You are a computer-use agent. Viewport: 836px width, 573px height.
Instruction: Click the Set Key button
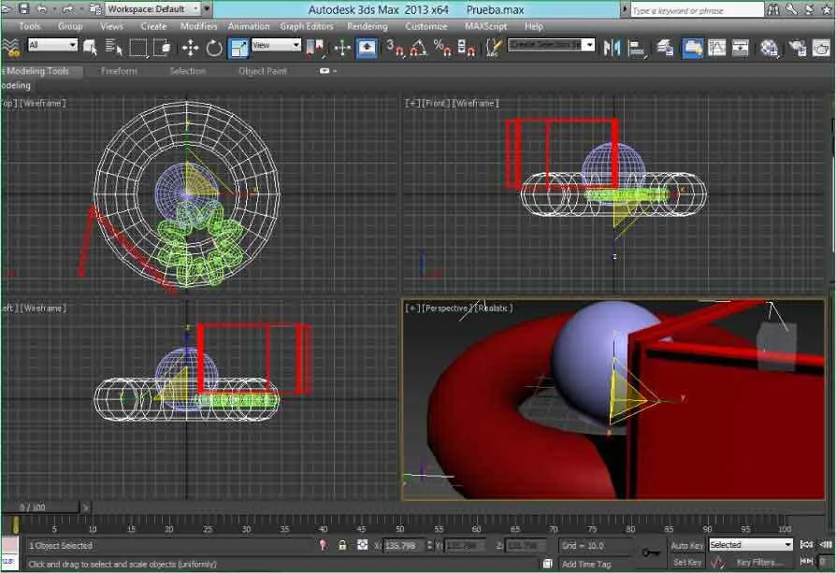[687, 563]
